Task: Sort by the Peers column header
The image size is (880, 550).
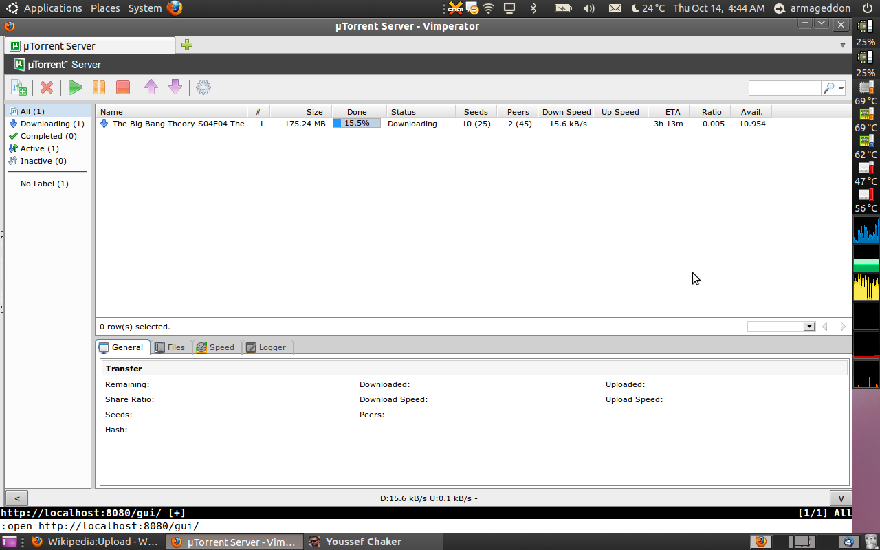Action: coord(518,111)
